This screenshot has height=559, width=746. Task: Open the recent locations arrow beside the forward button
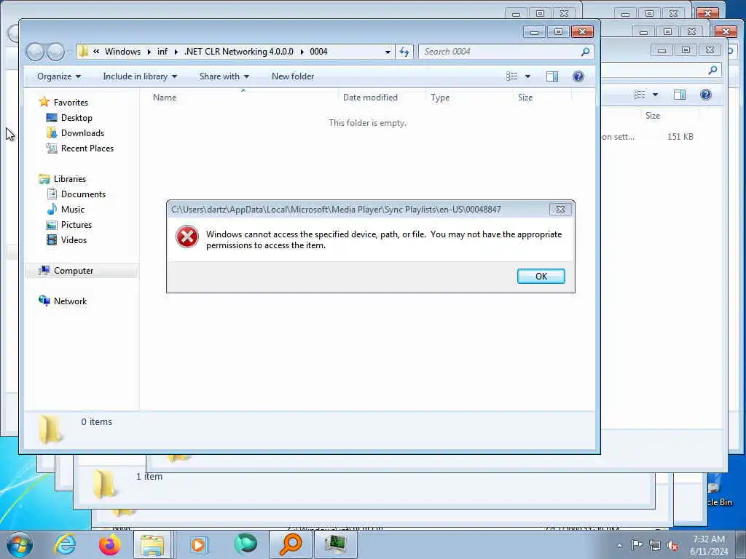pos(69,52)
